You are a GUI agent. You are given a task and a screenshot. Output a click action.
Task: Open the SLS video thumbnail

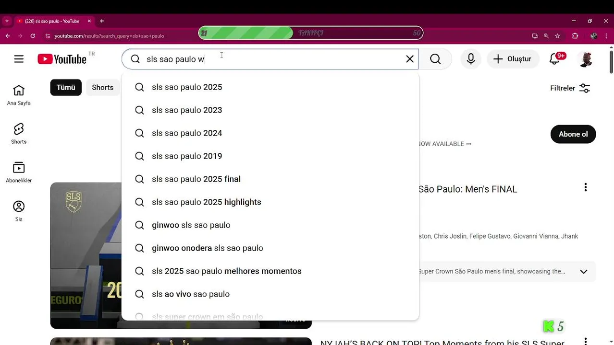pyautogui.click(x=86, y=255)
